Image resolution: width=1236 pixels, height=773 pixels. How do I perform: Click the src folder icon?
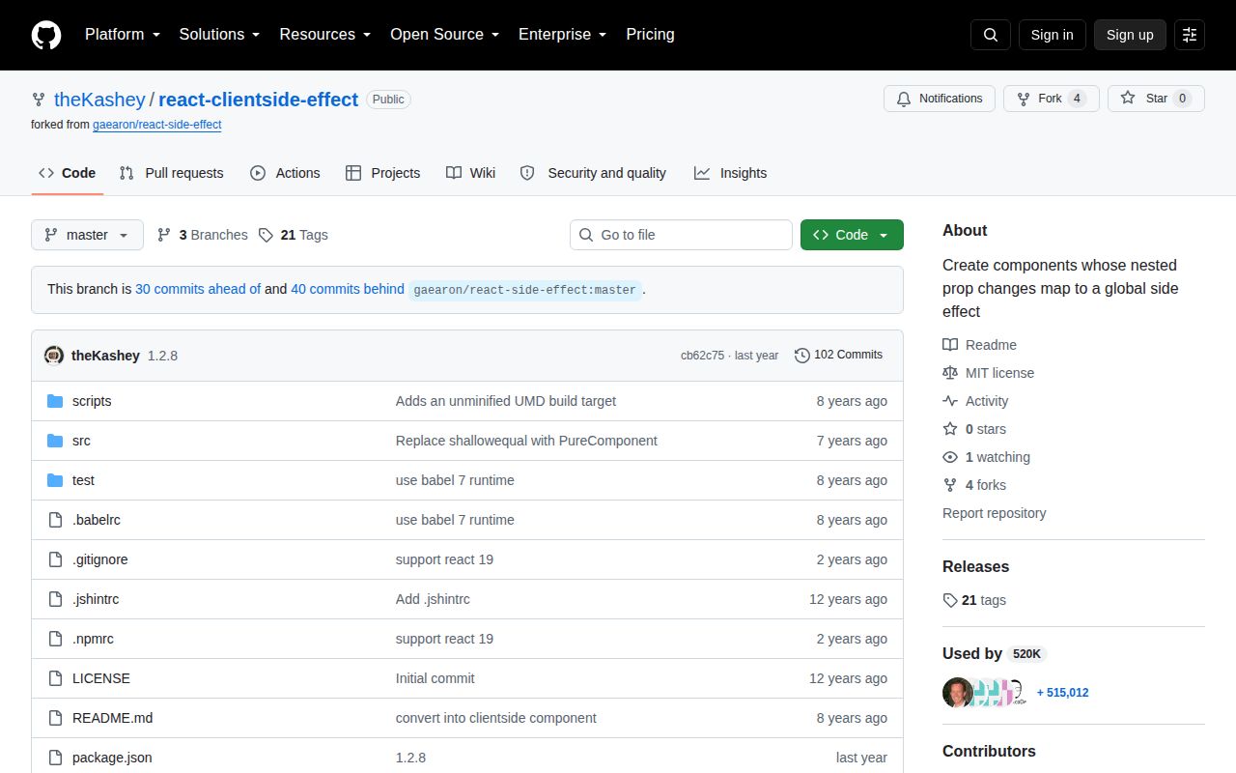(55, 441)
